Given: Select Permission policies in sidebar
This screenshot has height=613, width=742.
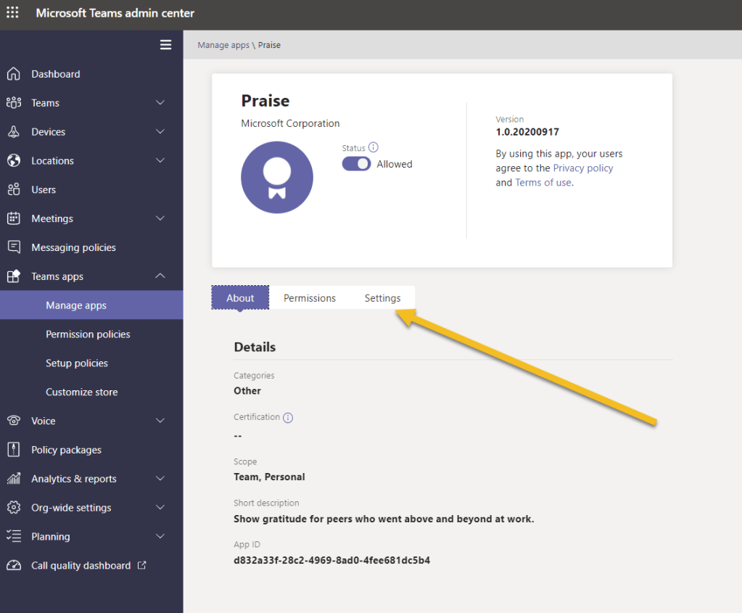Looking at the screenshot, I should tap(88, 334).
